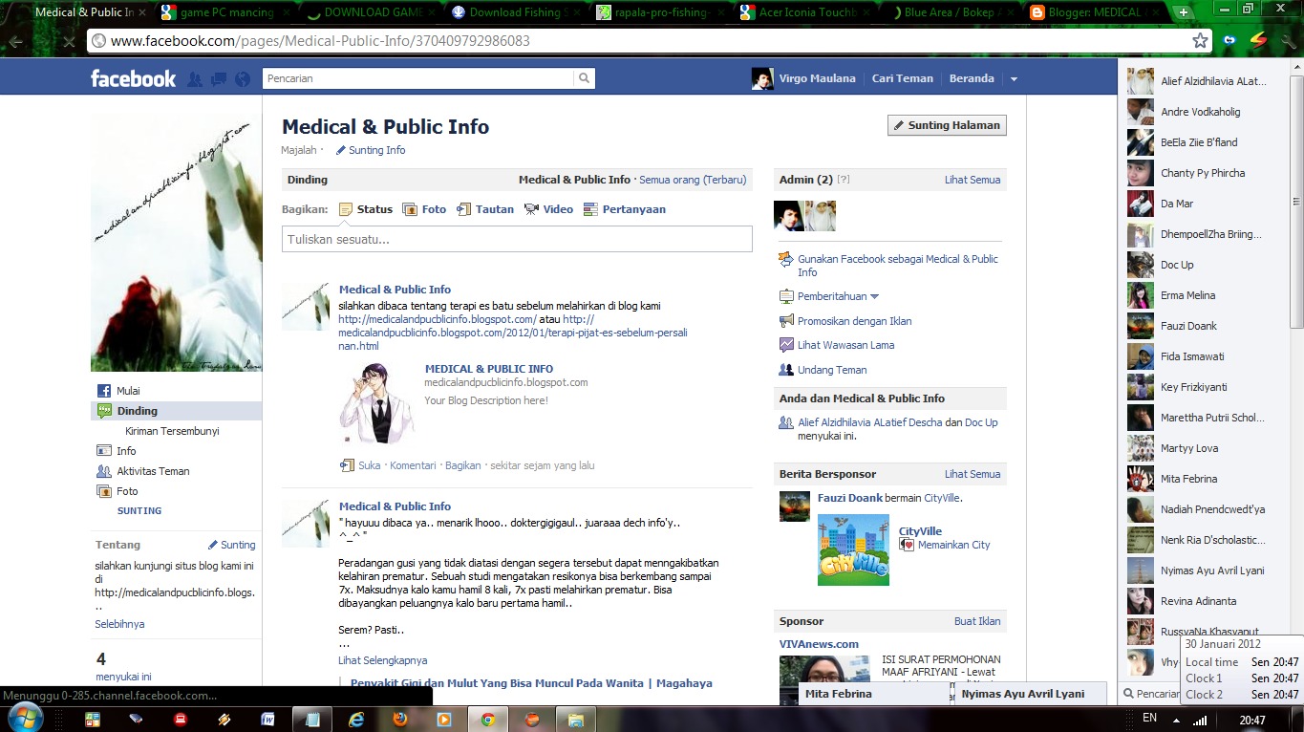The height and width of the screenshot is (732, 1304).
Task: Click Cari Teman in header
Action: [x=902, y=79]
